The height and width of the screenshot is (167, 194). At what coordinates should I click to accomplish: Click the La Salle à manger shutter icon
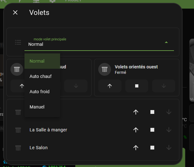coord(18,130)
